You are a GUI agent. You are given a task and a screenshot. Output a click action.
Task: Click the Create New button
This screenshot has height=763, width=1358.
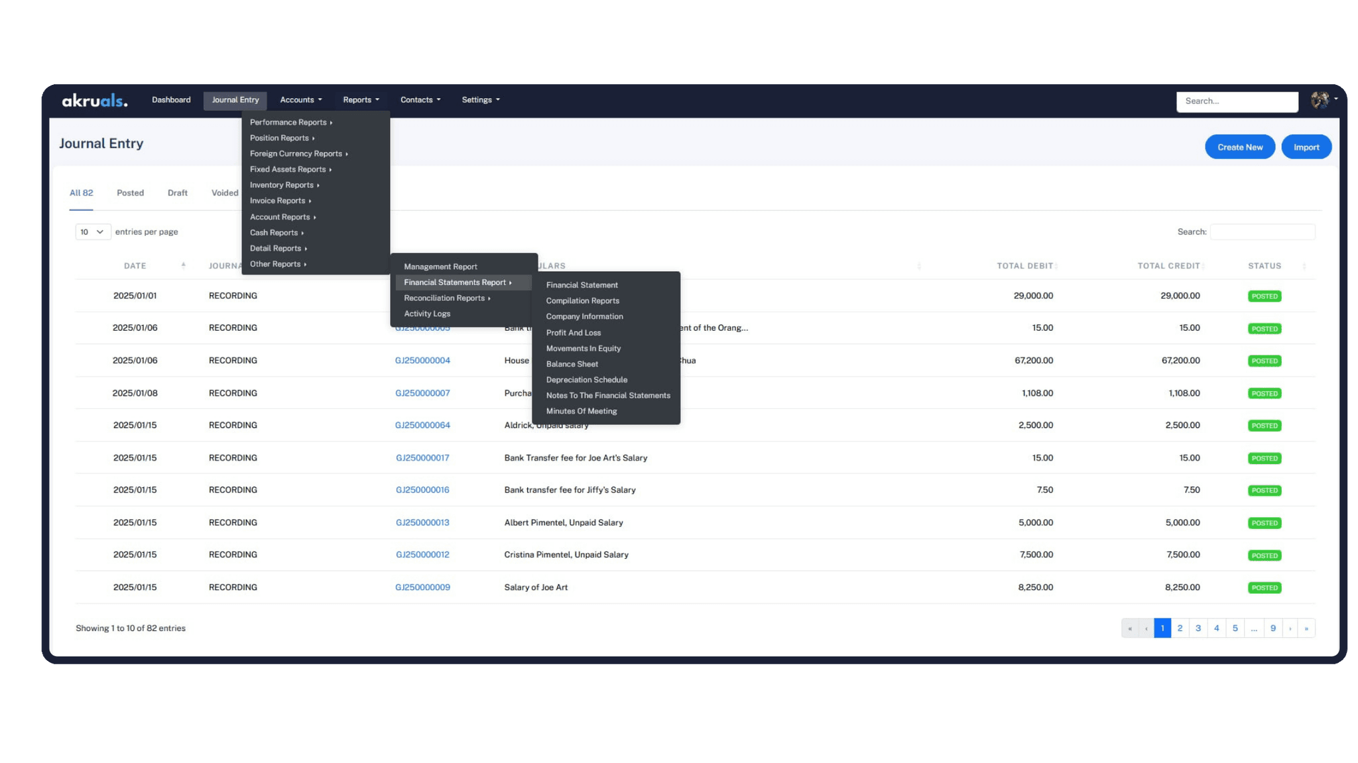coord(1239,147)
